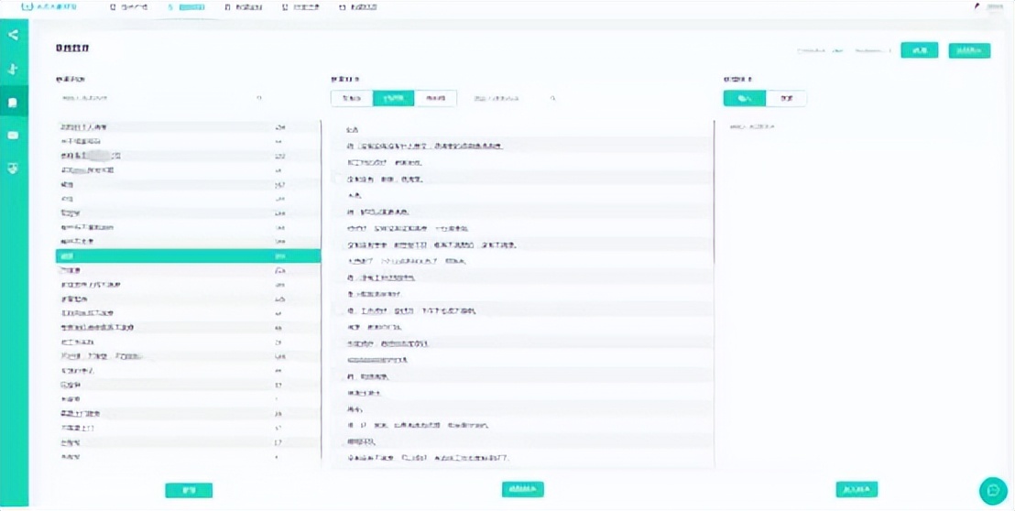
Task: Select the highlighted active top navigation tab
Action: coord(187,7)
